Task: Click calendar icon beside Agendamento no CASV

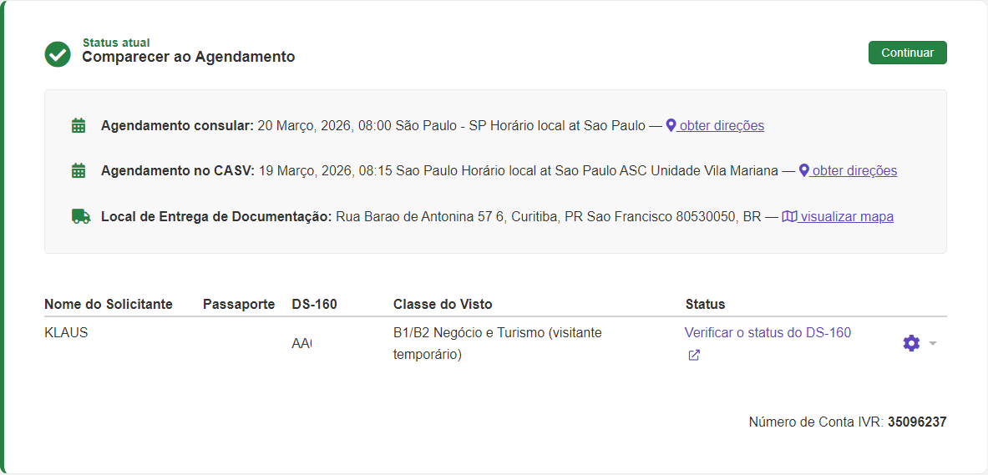Action: (x=79, y=171)
